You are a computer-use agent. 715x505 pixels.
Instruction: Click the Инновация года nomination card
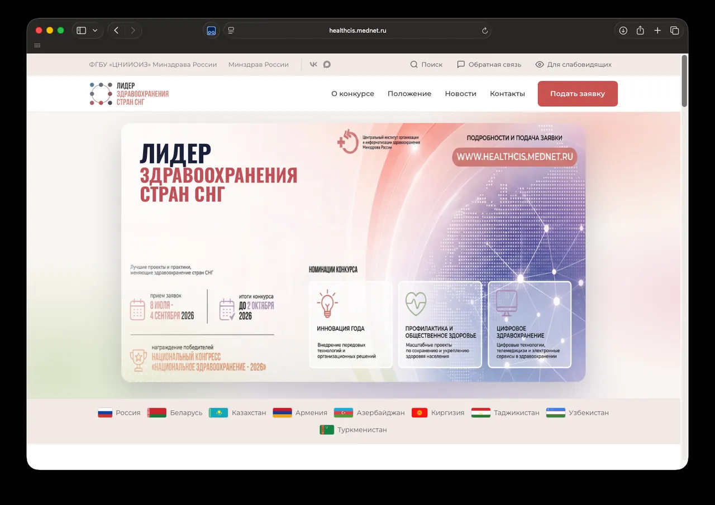tap(351, 324)
